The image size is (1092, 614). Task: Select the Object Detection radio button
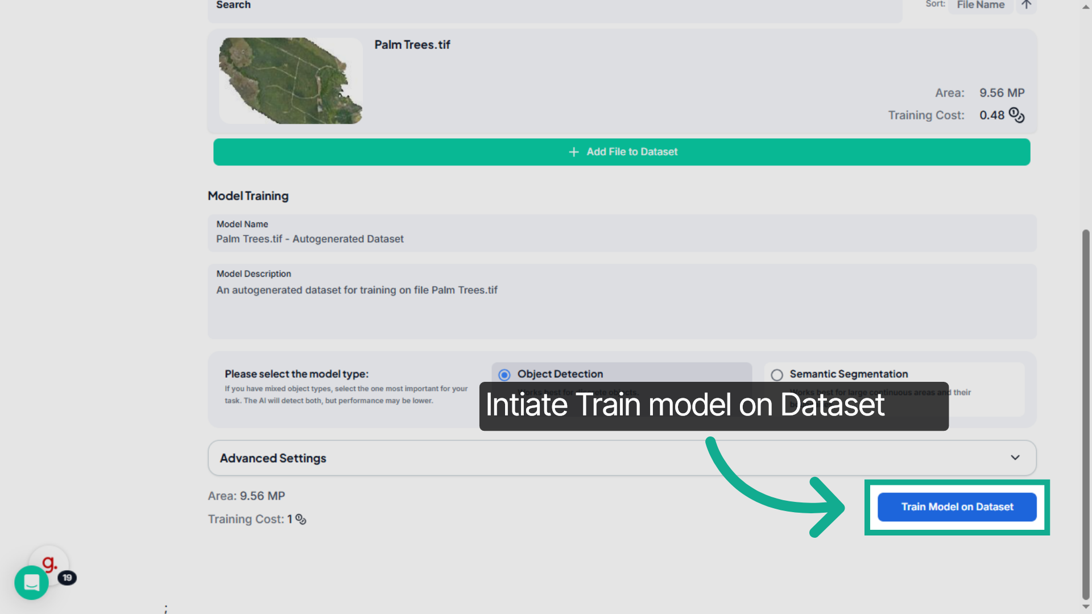click(x=504, y=375)
